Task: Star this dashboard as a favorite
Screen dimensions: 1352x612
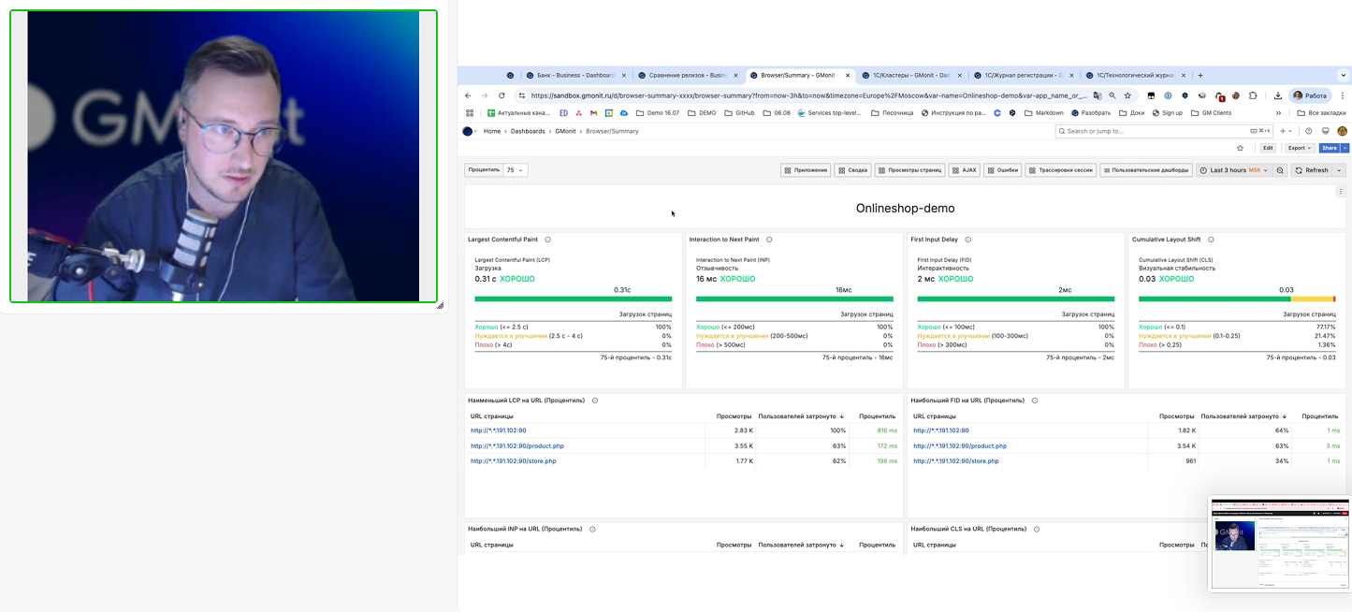Action: [x=1241, y=148]
